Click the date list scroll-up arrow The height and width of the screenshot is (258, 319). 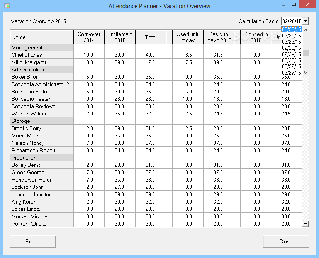305,30
